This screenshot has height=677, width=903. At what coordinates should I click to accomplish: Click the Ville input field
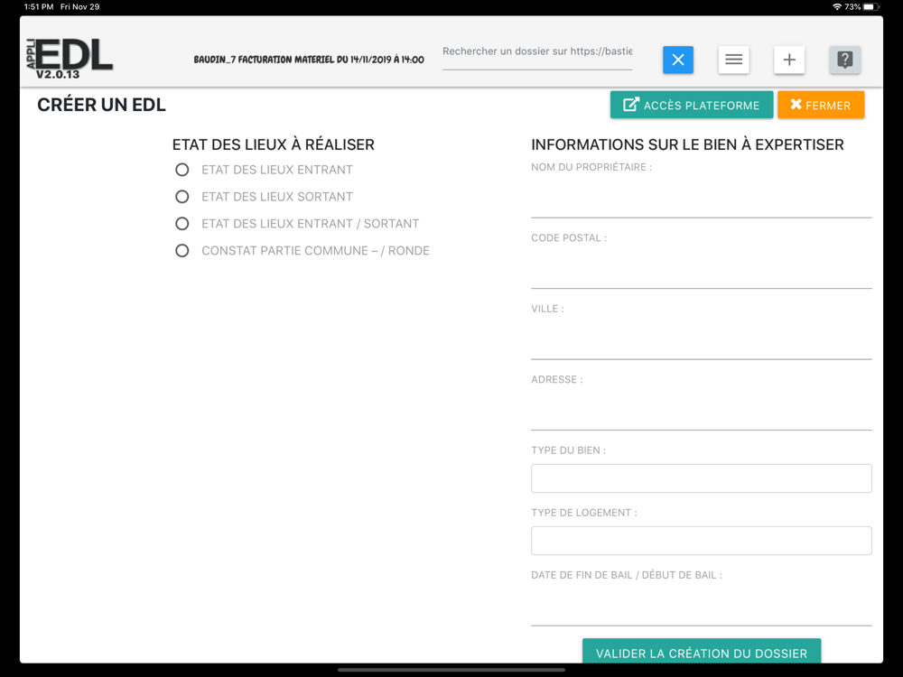[702, 340]
